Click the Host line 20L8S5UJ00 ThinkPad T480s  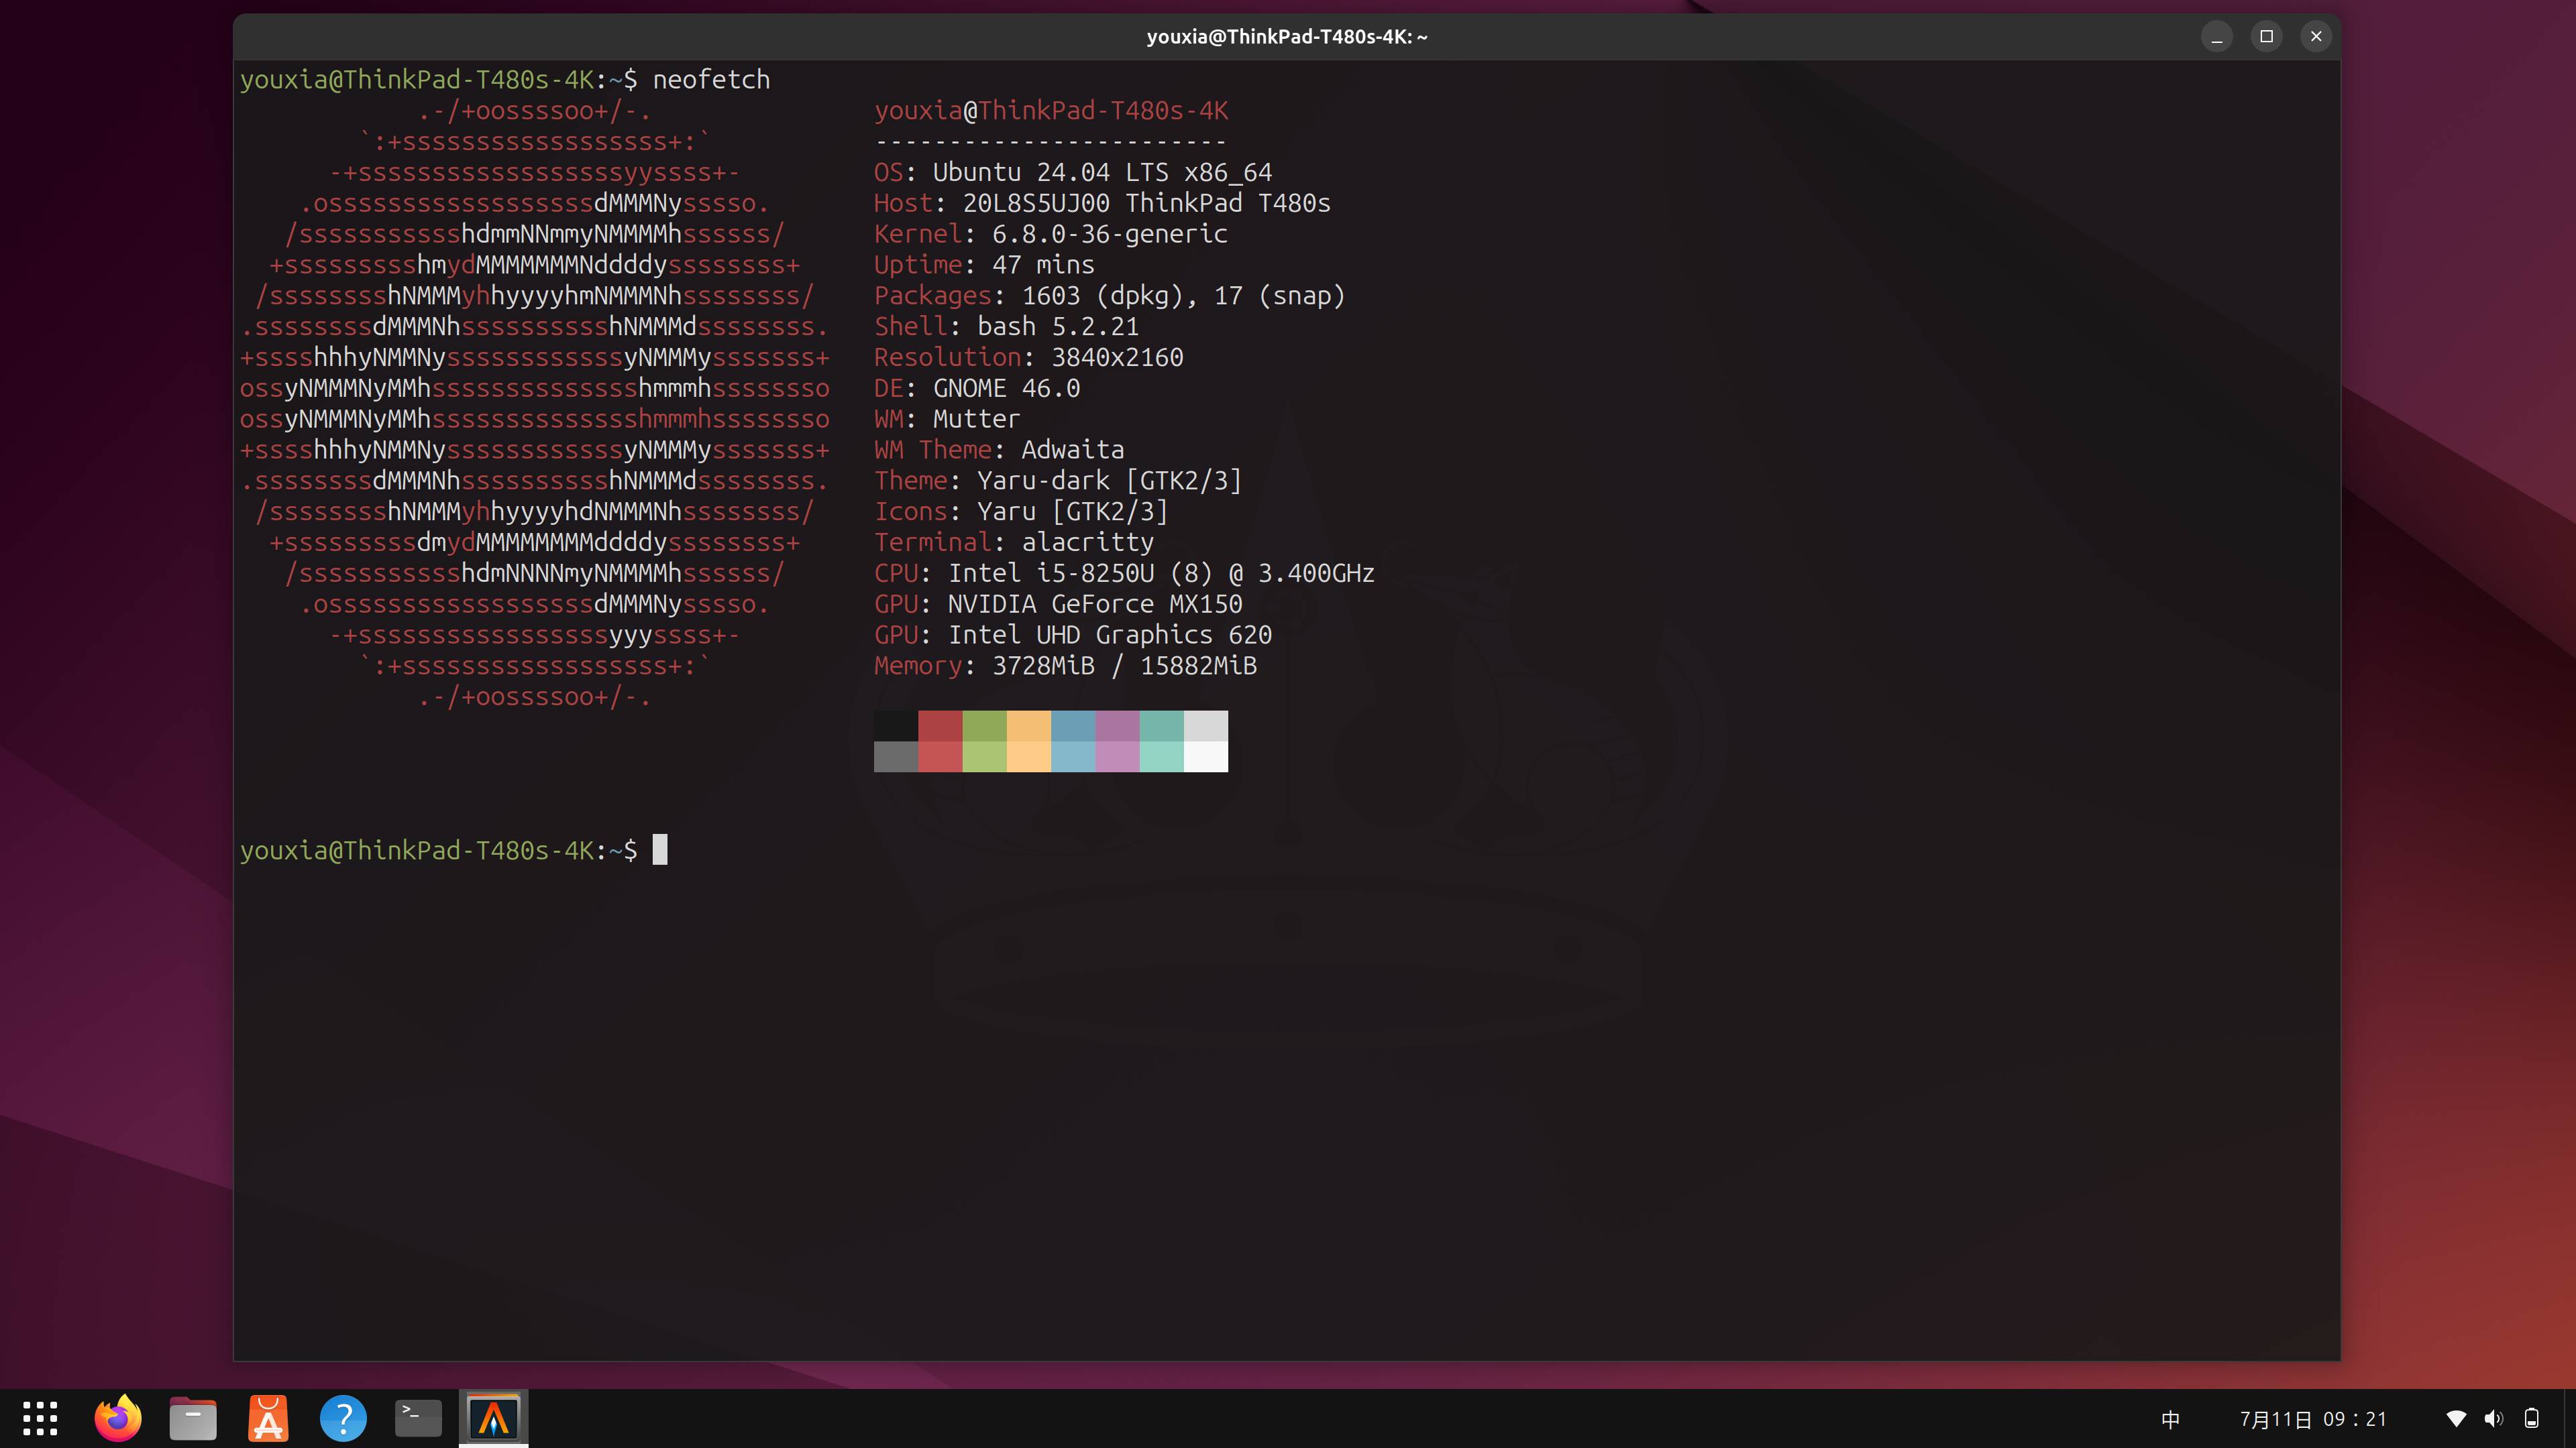coord(1102,204)
